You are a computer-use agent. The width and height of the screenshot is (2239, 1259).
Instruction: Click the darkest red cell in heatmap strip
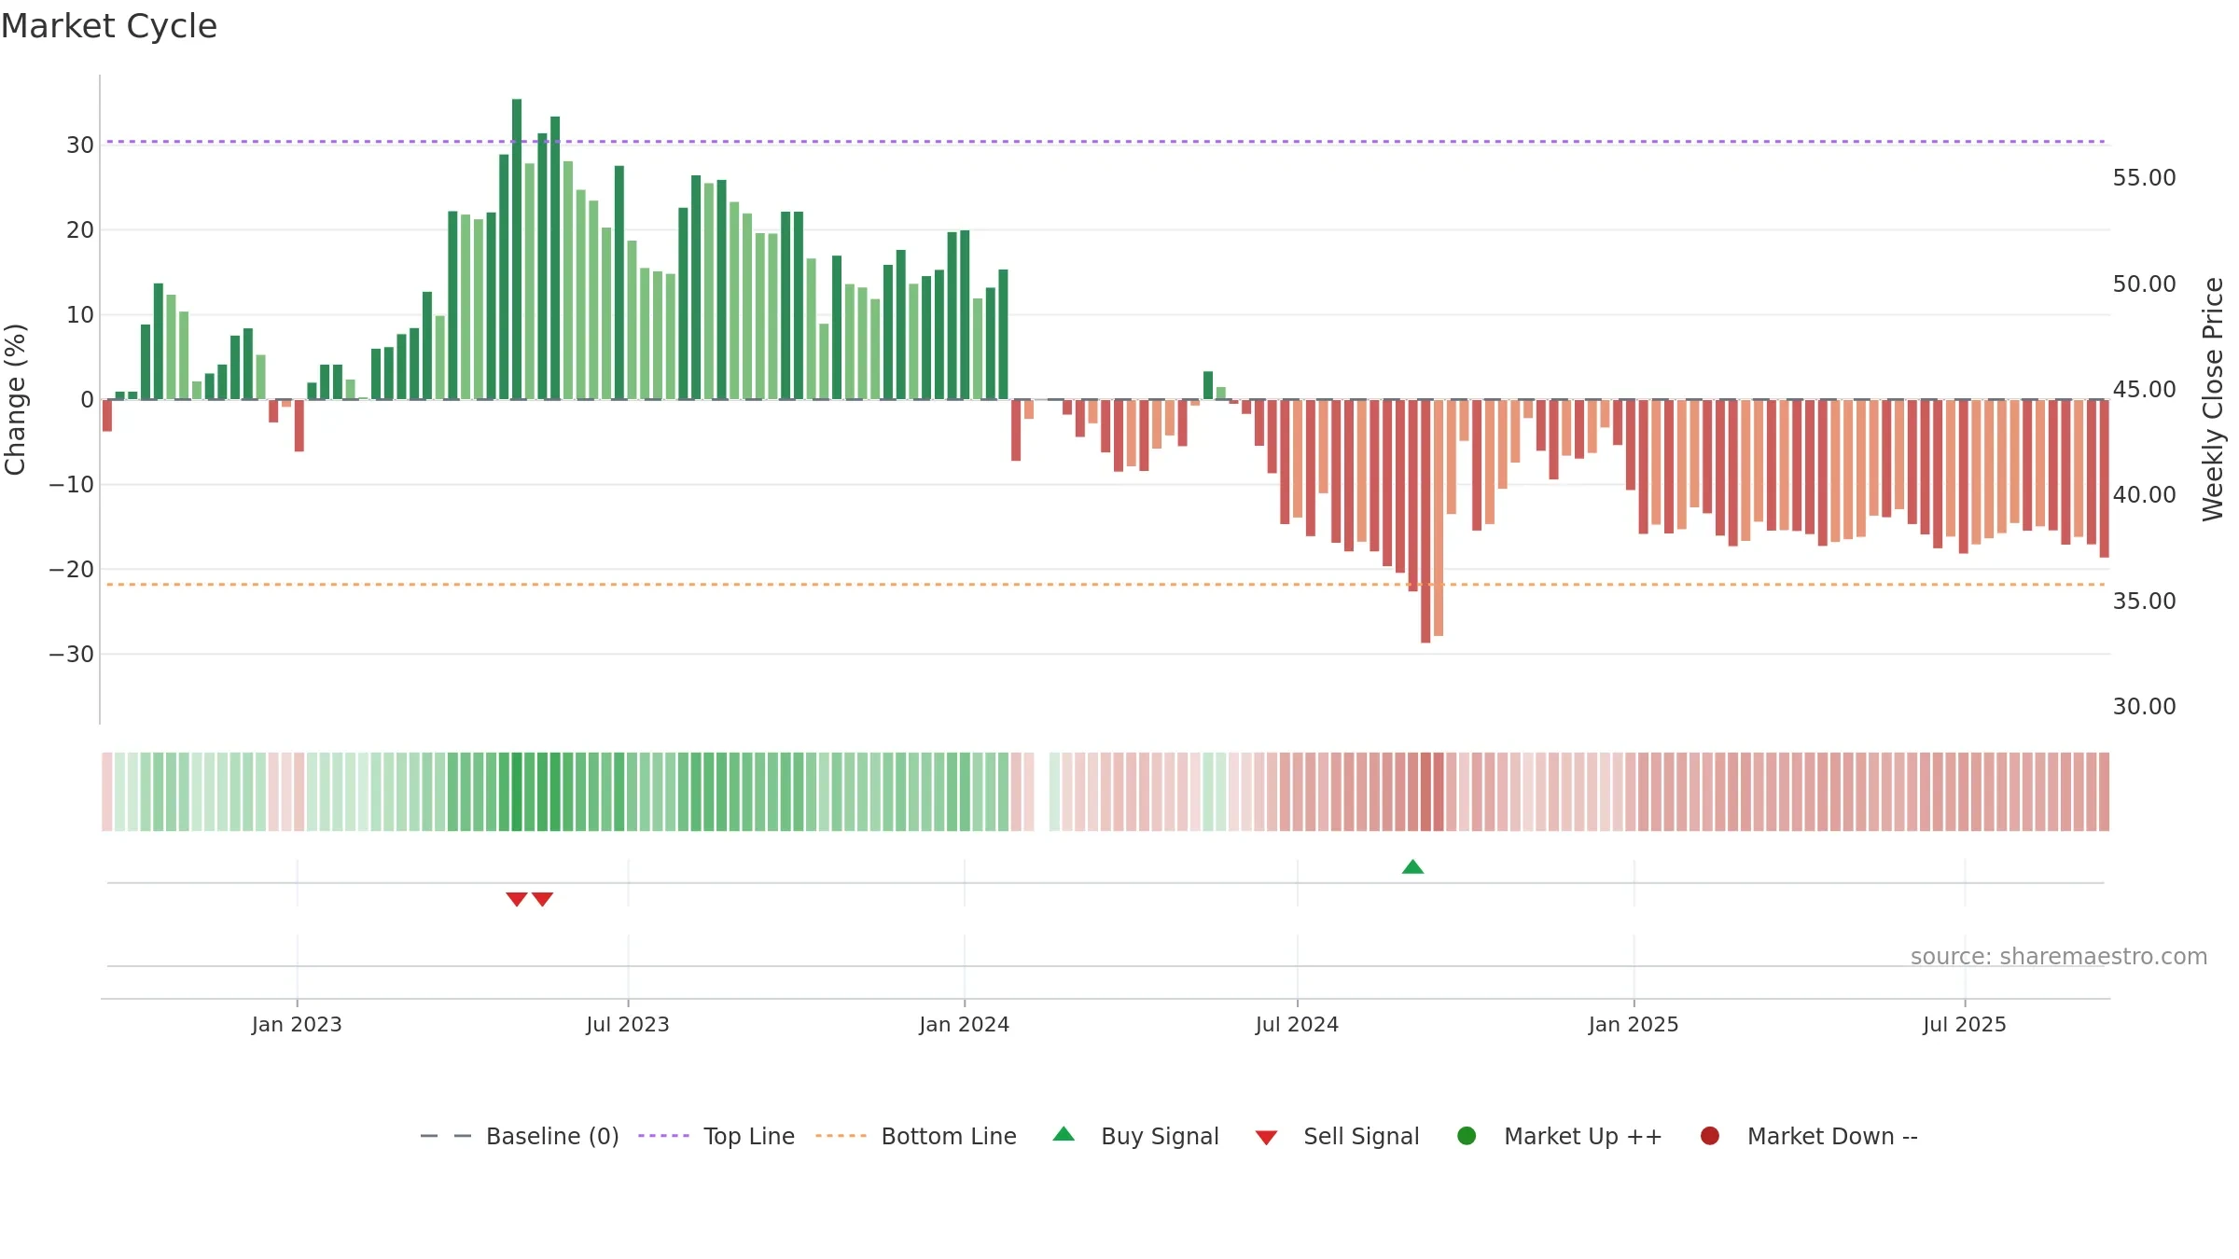click(x=1425, y=792)
